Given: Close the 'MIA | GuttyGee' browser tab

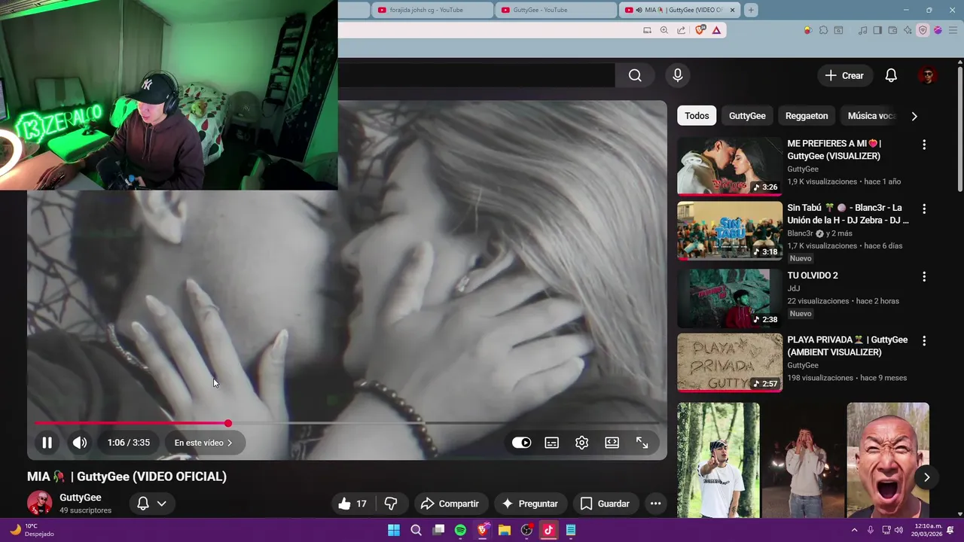Looking at the screenshot, I should (x=732, y=10).
